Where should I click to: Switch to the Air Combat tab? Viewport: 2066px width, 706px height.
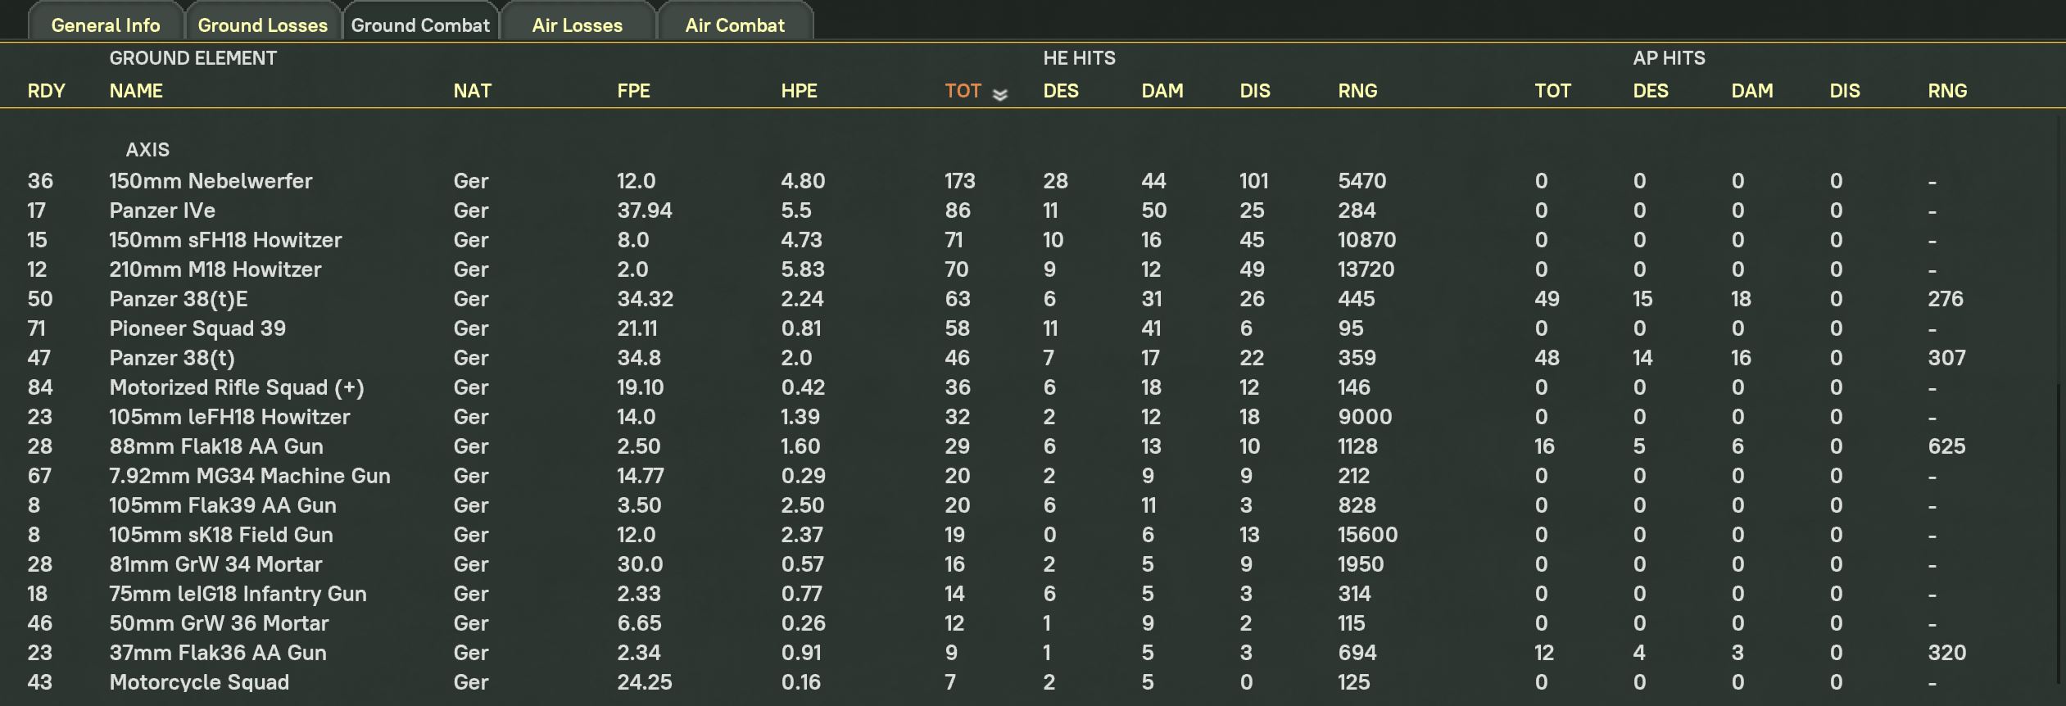[x=735, y=23]
